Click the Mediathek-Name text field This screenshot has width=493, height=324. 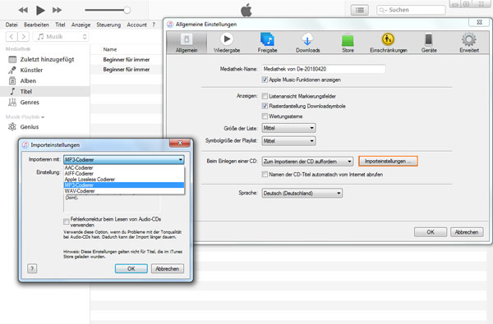324,69
